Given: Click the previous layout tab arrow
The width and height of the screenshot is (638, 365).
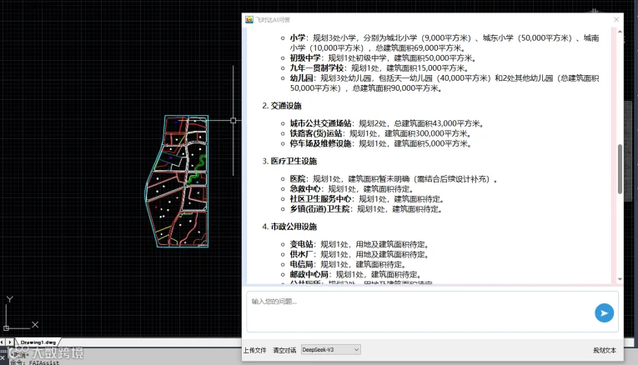Looking at the screenshot, I should coord(3,342).
